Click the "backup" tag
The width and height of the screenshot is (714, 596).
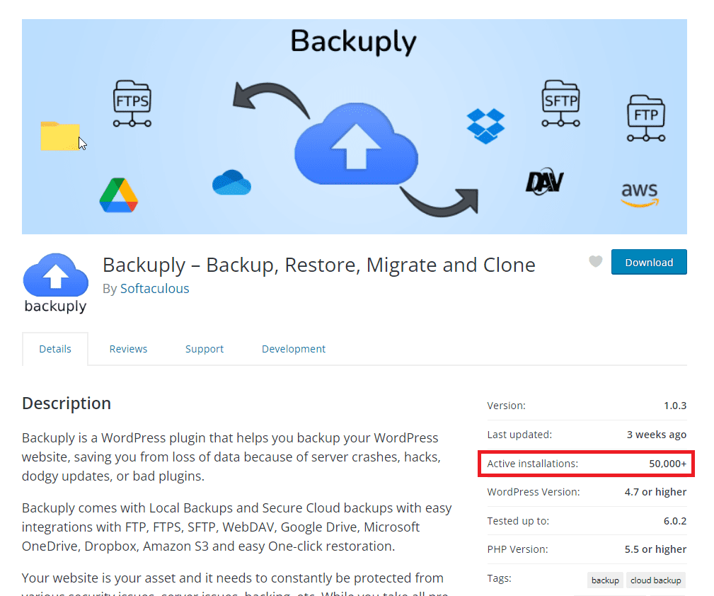coord(605,580)
